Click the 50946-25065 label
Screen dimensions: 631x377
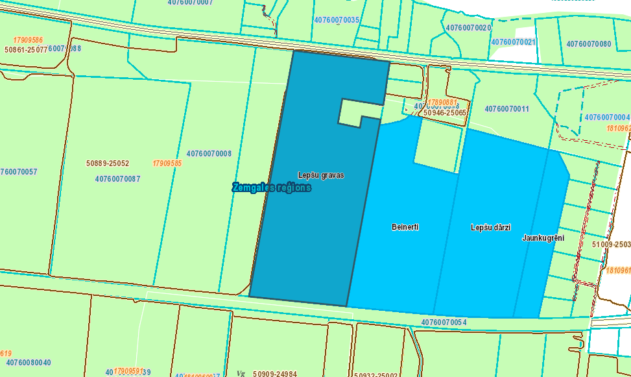[x=444, y=113]
